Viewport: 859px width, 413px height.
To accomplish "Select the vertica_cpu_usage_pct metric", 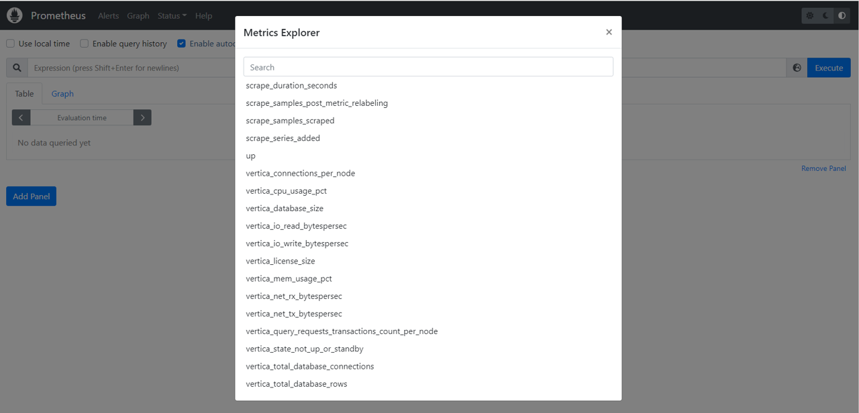I will point(287,191).
